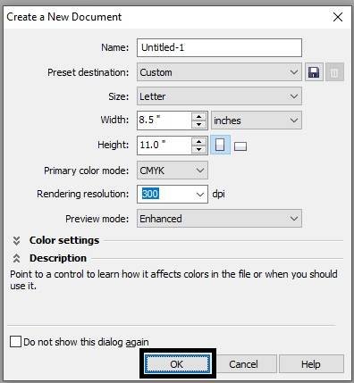
Task: Increase Height using the up arrow
Action: click(x=199, y=141)
